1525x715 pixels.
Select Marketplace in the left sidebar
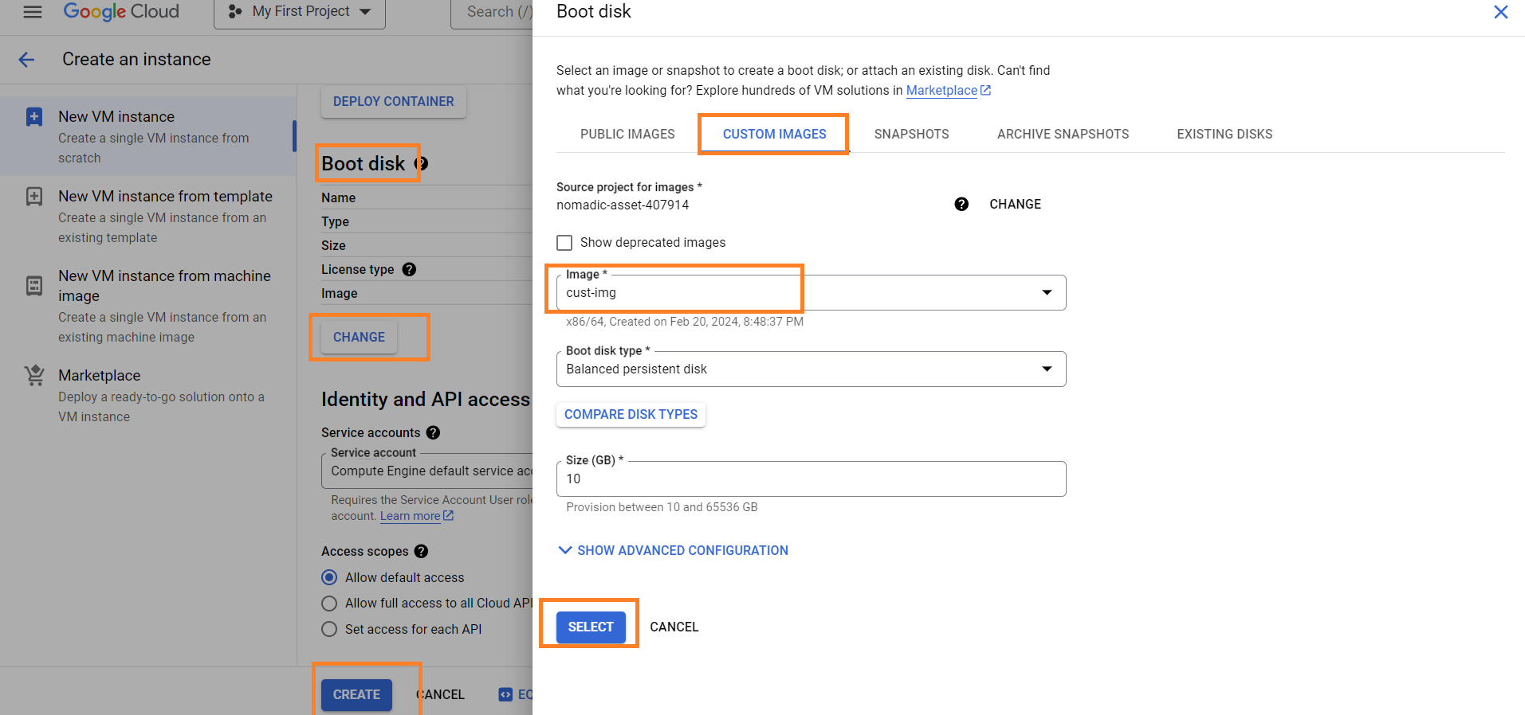click(x=148, y=395)
